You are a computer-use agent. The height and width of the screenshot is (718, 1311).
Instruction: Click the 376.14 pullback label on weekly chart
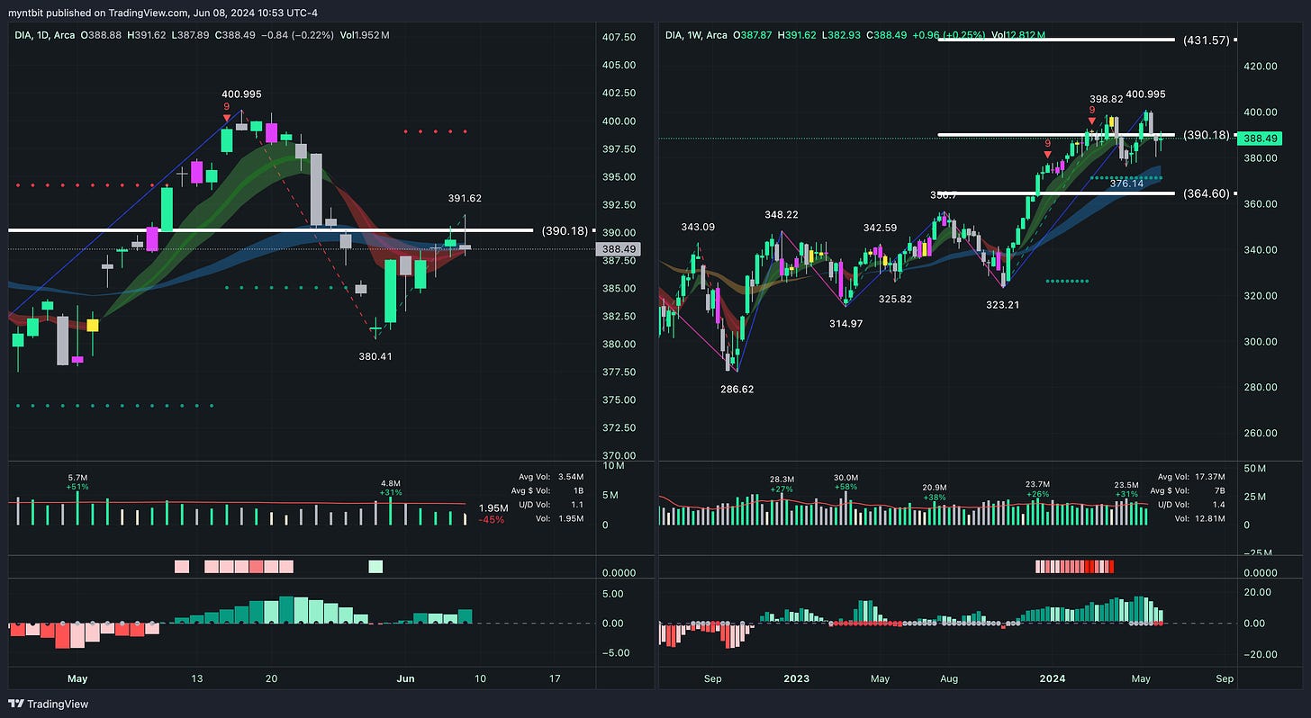point(1126,184)
